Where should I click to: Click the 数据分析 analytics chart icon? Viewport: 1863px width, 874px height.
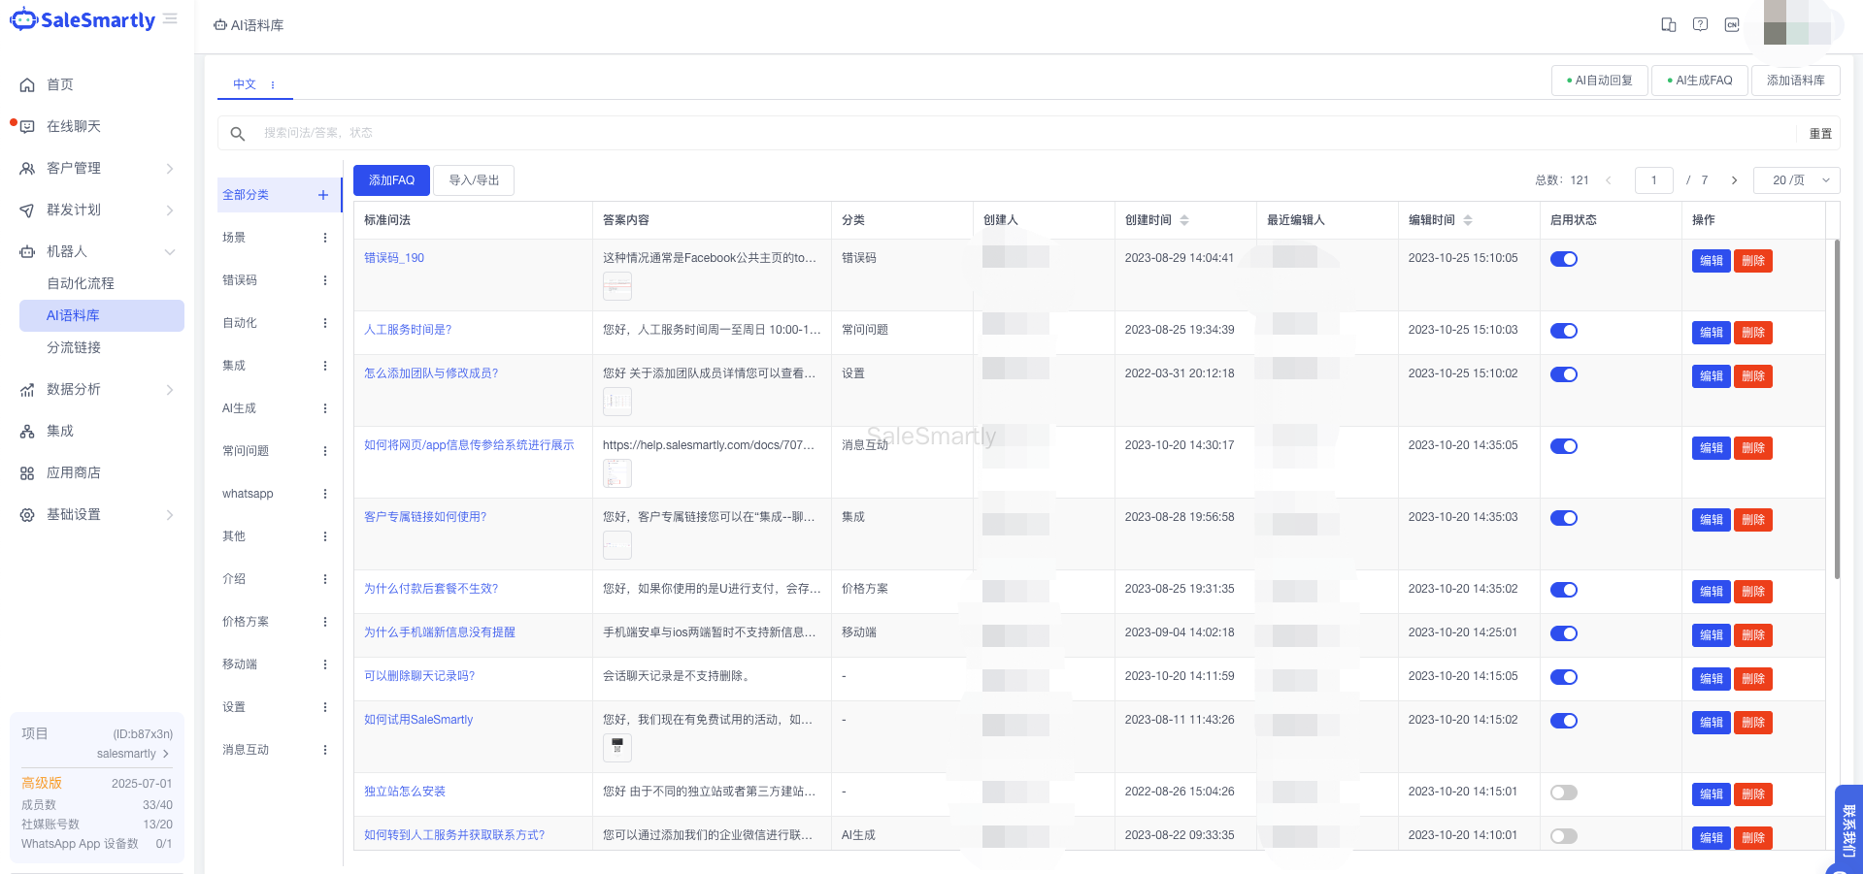coord(27,389)
